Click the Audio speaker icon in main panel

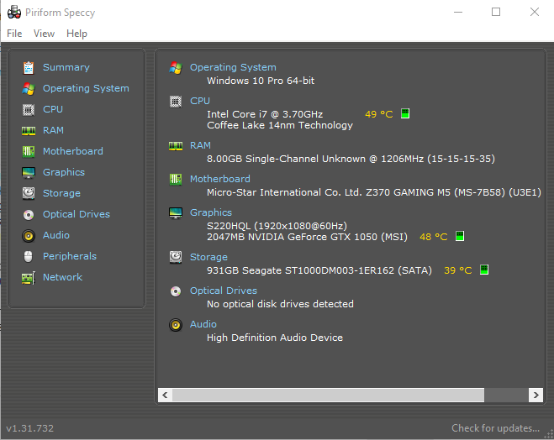click(176, 325)
